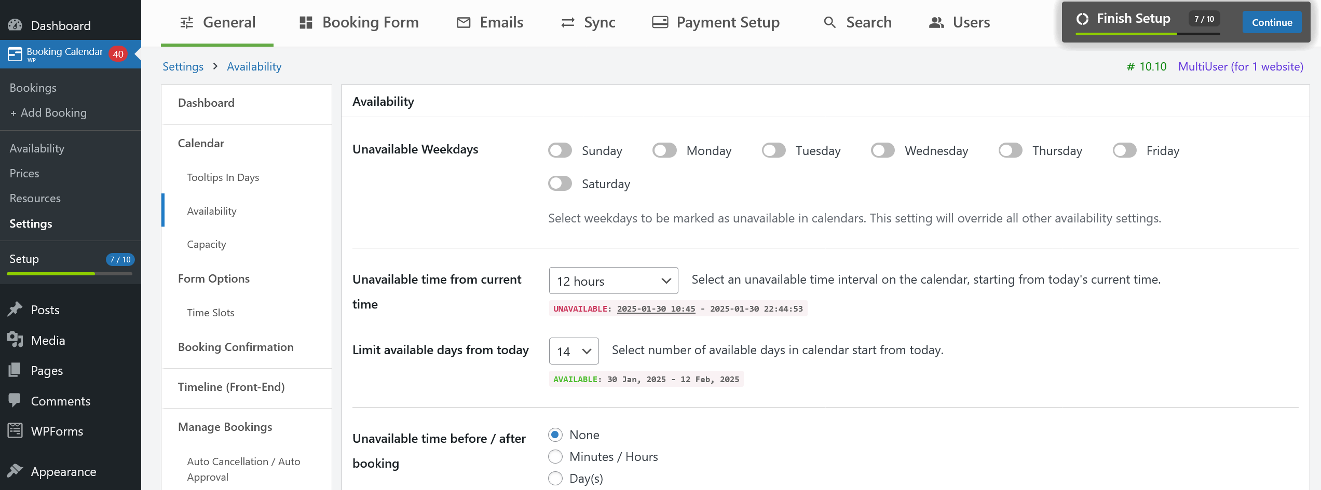Click the WPForms icon
Image resolution: width=1321 pixels, height=490 pixels.
point(15,430)
